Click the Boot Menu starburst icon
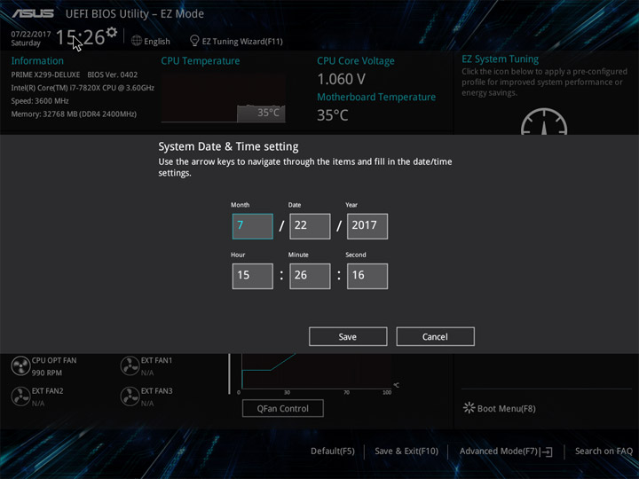 click(469, 408)
